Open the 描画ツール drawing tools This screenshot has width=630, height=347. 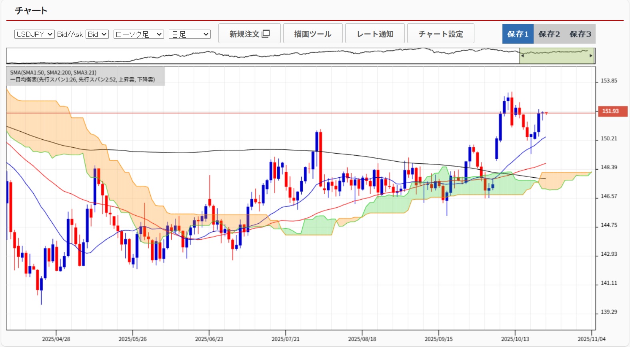tap(313, 34)
